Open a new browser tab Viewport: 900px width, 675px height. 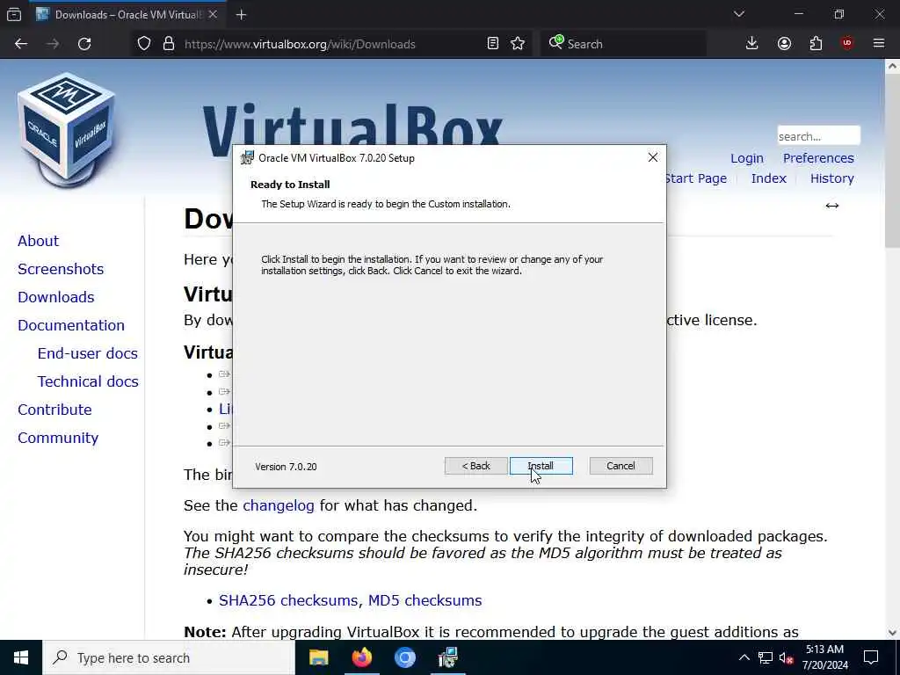pyautogui.click(x=241, y=15)
